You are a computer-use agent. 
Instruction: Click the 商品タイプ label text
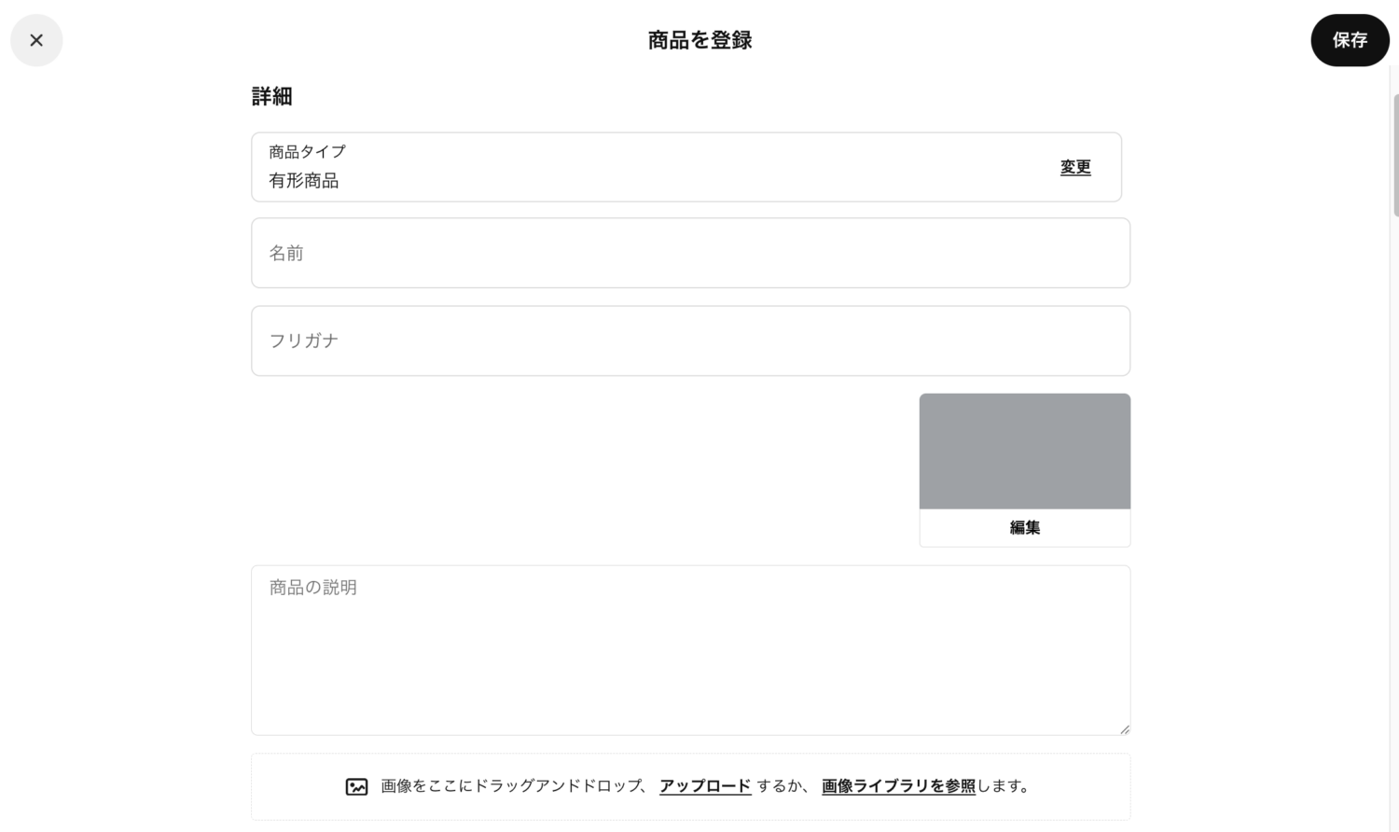306,151
